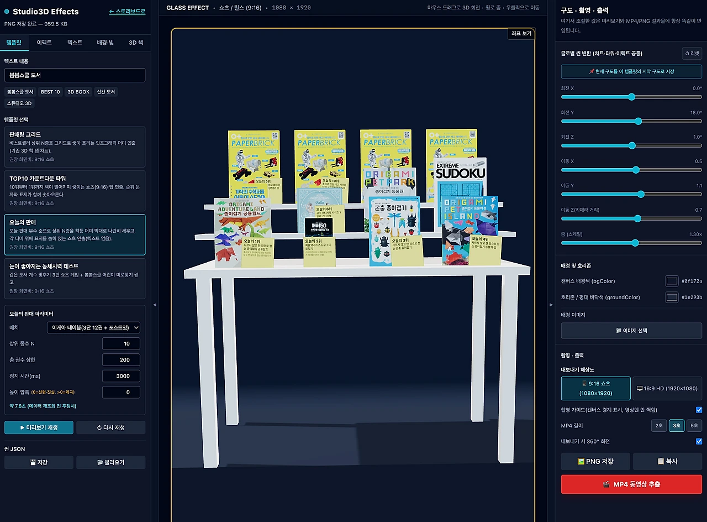Viewport: 707px width, 522px height.
Task: Switch to the 텍스트 tab
Action: pyautogui.click(x=75, y=43)
